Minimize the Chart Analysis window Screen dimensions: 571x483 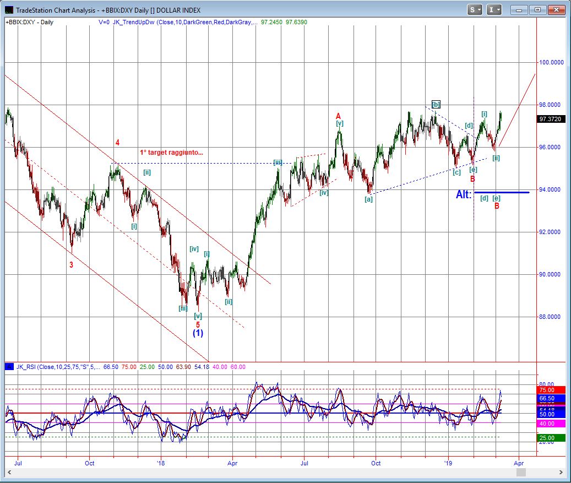(x=519, y=10)
